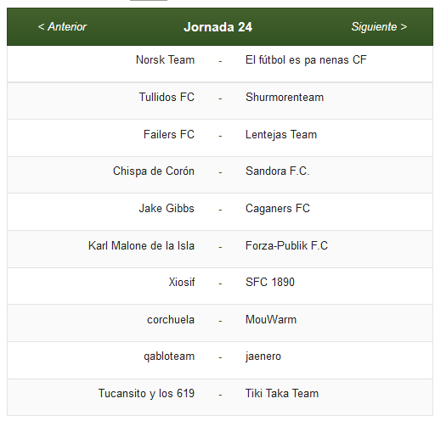Open Lentejas Team

(281, 134)
